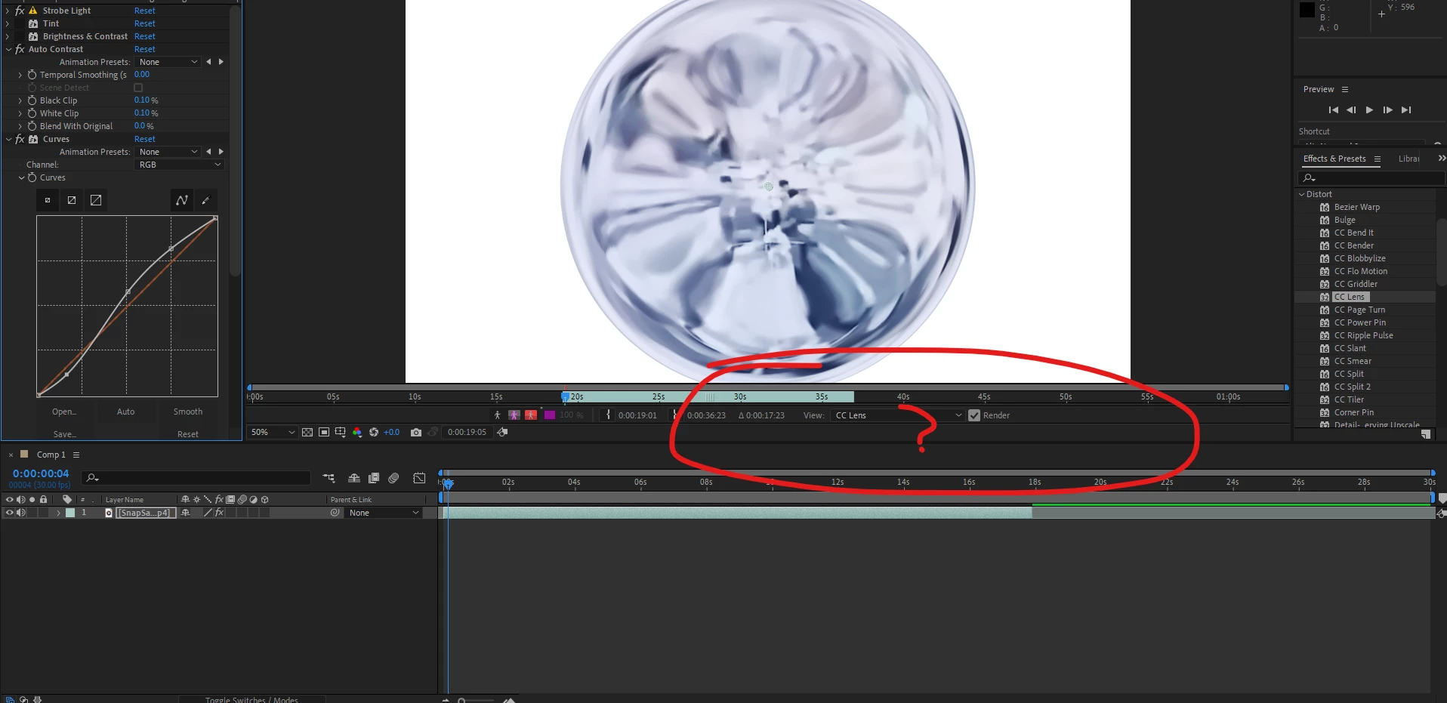Select the Curves bezier curve tool
This screenshot has width=1447, height=703.
(x=182, y=200)
